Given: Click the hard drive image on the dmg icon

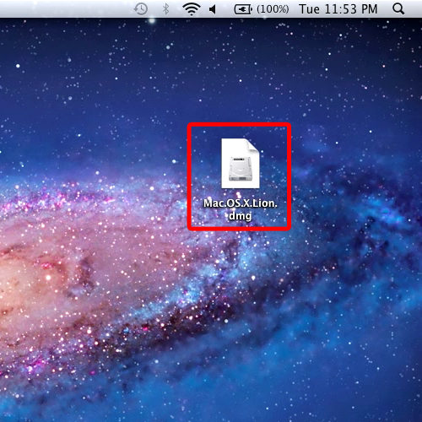Looking at the screenshot, I should click(x=240, y=169).
